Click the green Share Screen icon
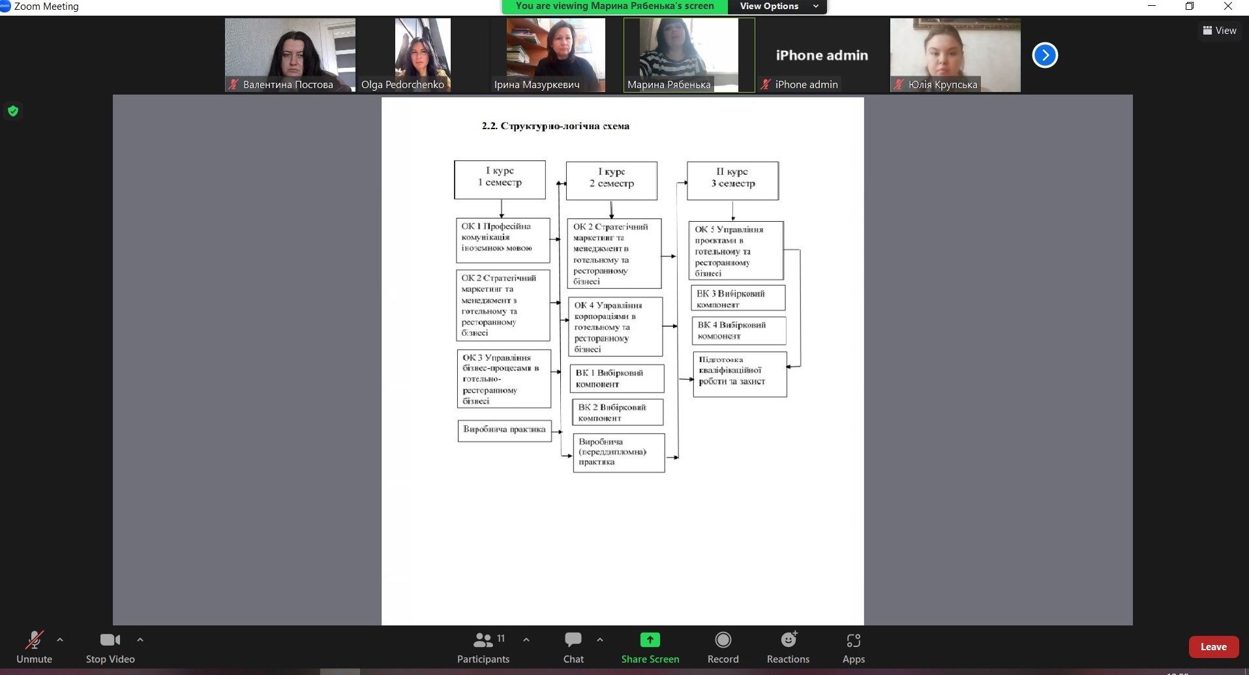 point(650,640)
